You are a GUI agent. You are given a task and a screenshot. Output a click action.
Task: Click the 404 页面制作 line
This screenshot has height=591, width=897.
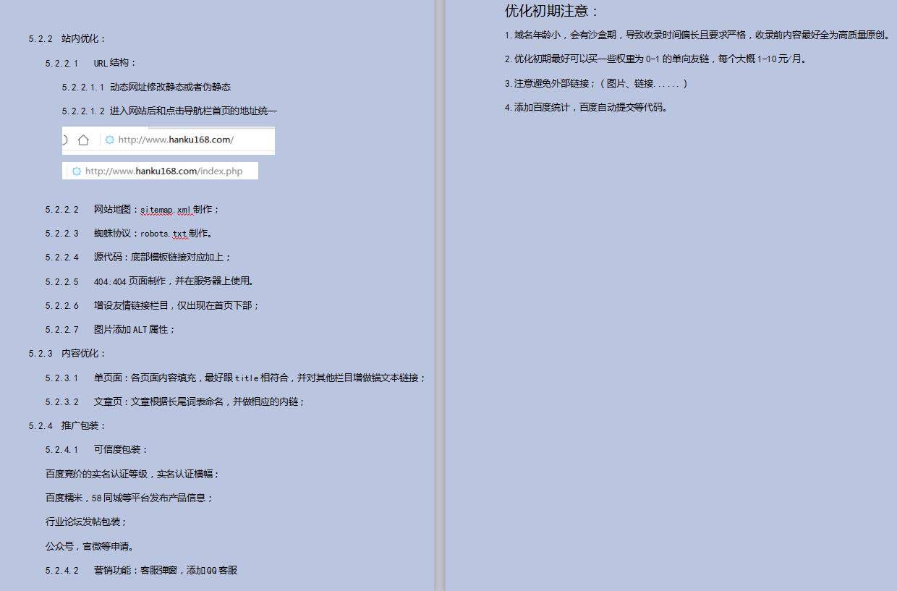pos(174,281)
